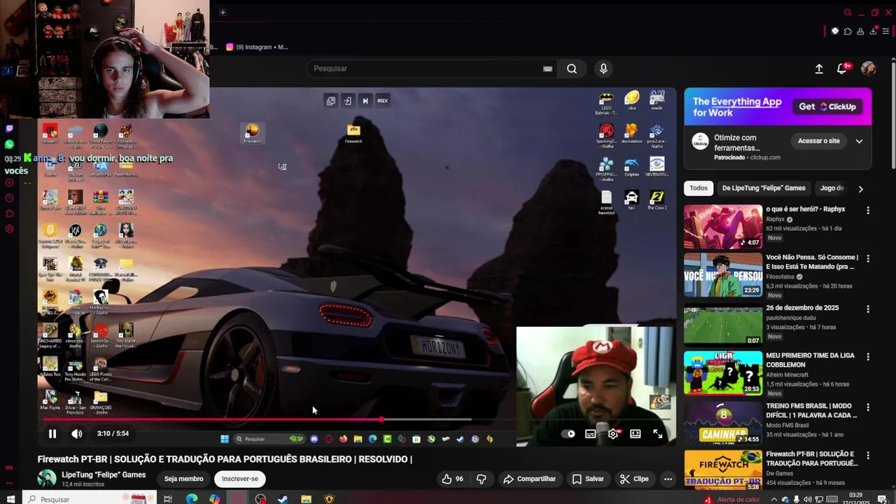Click the Inscrever-se subscribe button
Image resolution: width=896 pixels, height=504 pixels.
pos(240,479)
